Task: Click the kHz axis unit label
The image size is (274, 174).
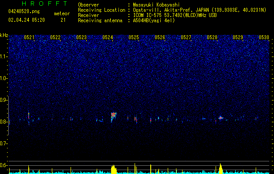Action: click(4, 35)
